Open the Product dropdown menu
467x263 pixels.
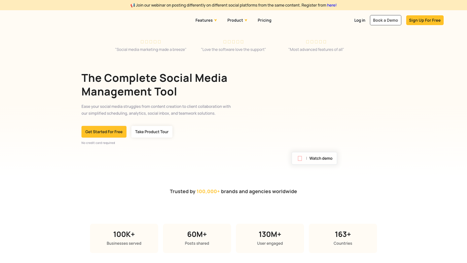click(237, 20)
